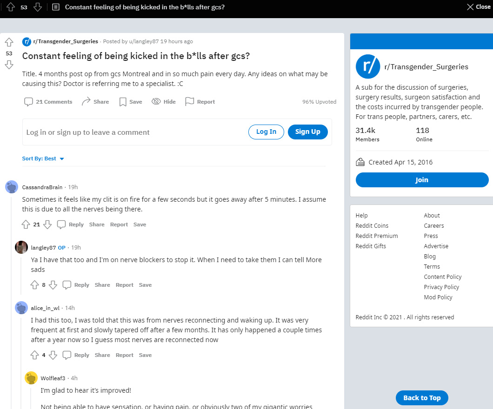Hide the post using the eye icon
493x409 pixels.
156,102
